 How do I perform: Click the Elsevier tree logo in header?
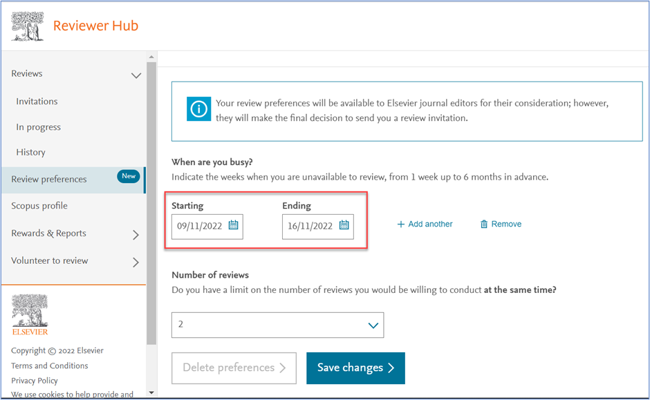point(28,26)
